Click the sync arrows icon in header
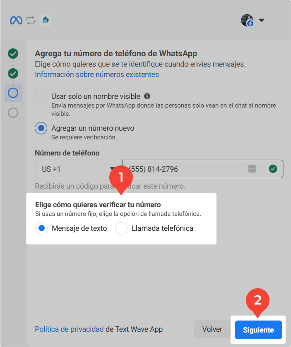This screenshot has width=291, height=347. pyautogui.click(x=31, y=20)
